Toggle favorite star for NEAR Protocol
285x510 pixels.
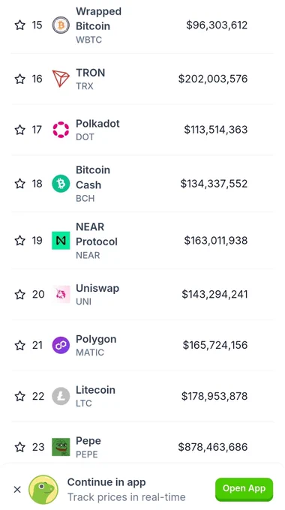coord(19,241)
